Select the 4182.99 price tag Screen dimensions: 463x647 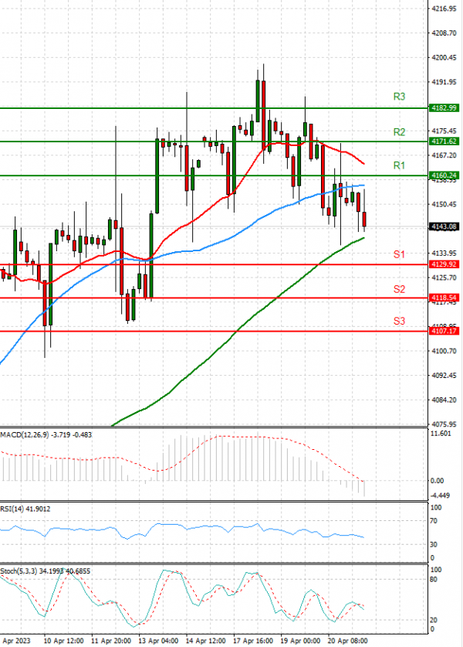point(444,107)
